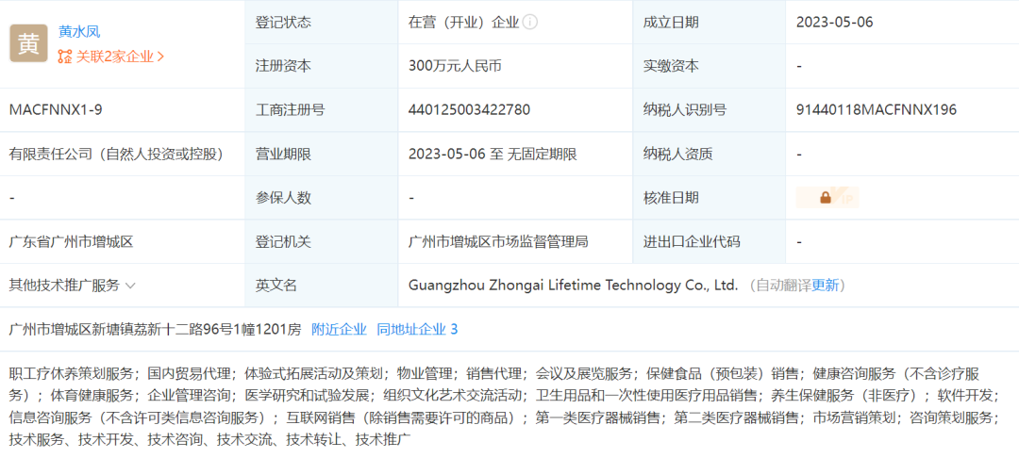Open 同地址企业 3 link
Image resolution: width=1019 pixels, height=458 pixels.
[417, 330]
